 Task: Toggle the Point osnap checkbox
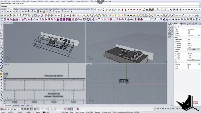pyautogui.click(x=165, y=108)
